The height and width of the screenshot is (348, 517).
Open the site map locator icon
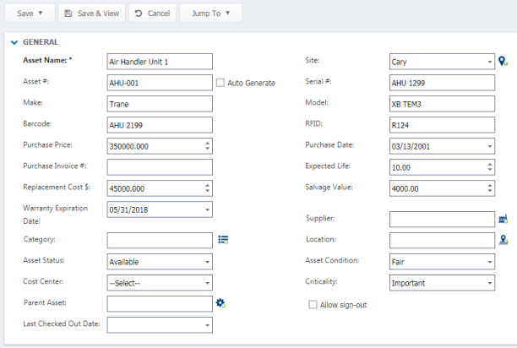503,62
